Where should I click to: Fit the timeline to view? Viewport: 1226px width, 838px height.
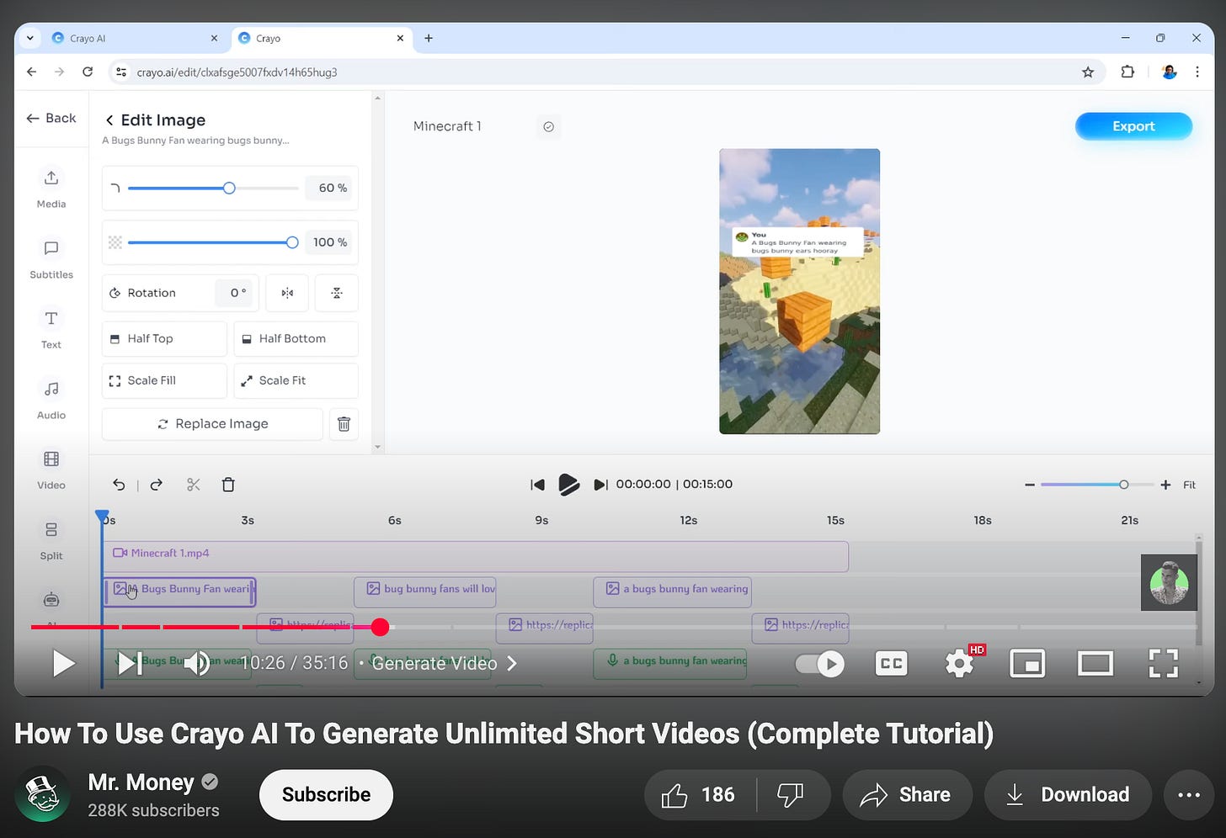click(1189, 485)
